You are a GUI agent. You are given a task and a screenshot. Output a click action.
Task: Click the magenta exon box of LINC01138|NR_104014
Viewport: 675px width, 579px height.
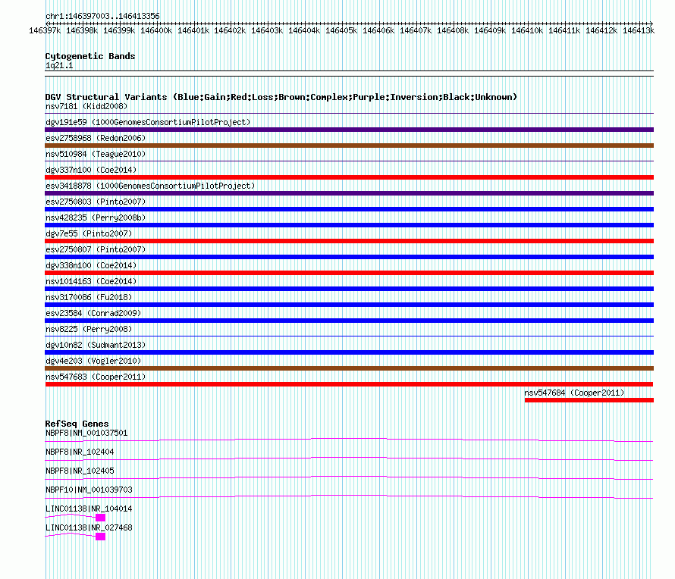coord(100,518)
